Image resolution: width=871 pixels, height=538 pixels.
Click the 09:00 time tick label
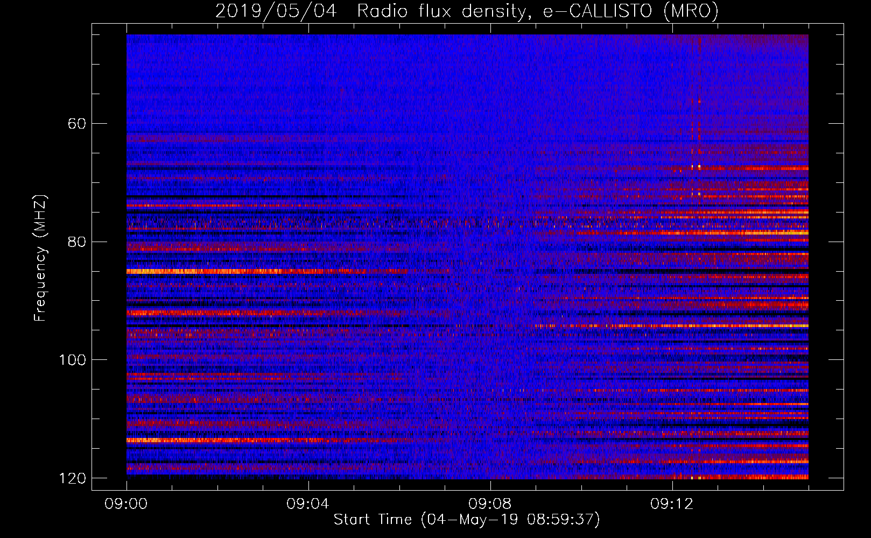(126, 504)
